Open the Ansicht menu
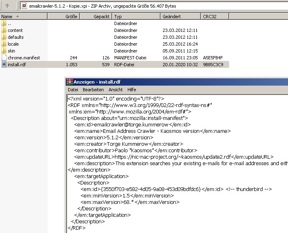Viewport: 288px width, 233px height. click(116, 90)
